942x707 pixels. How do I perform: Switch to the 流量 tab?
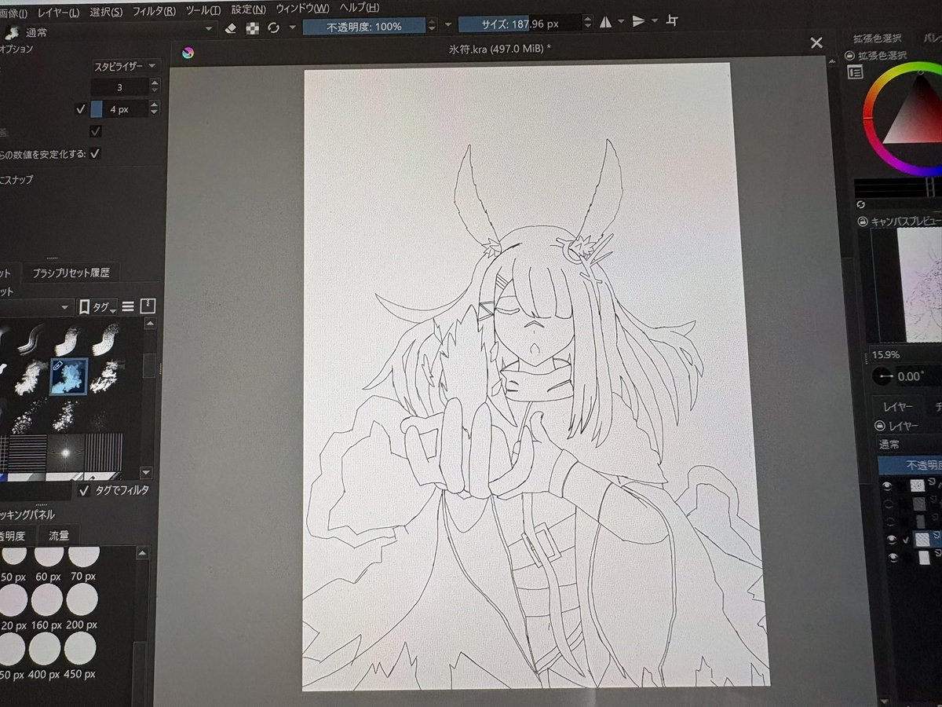point(59,535)
